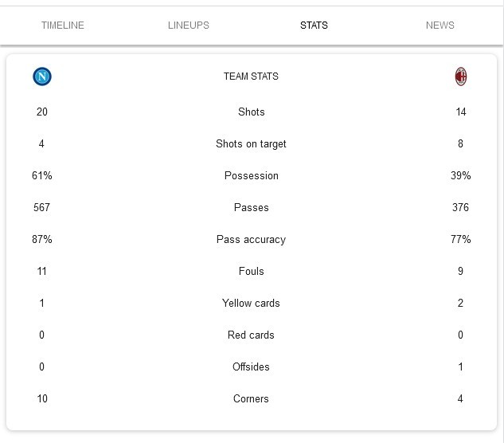504x443 pixels.
Task: Click Napoli's 61% possession value
Action: 42,176
